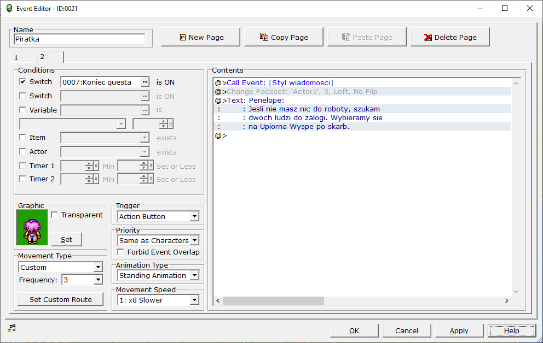Click the New Page button
The height and width of the screenshot is (343, 543).
pyautogui.click(x=200, y=37)
